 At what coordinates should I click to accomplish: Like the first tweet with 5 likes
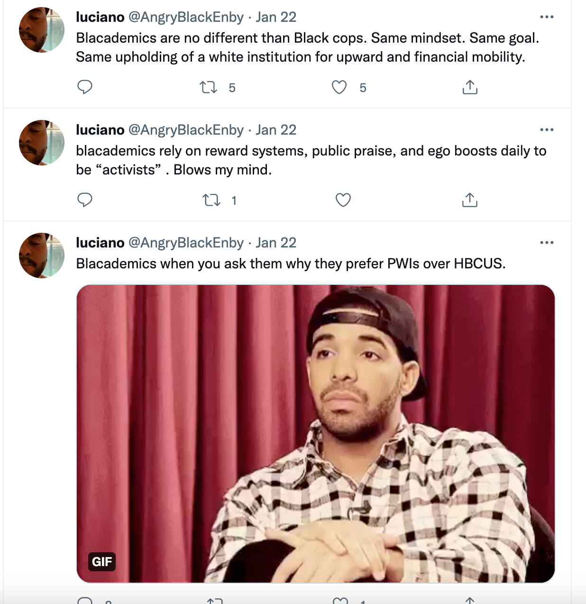[x=339, y=87]
